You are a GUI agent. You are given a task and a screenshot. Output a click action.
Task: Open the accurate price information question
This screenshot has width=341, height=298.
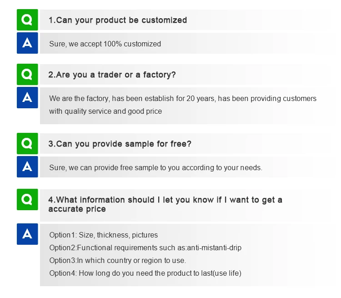(165, 204)
